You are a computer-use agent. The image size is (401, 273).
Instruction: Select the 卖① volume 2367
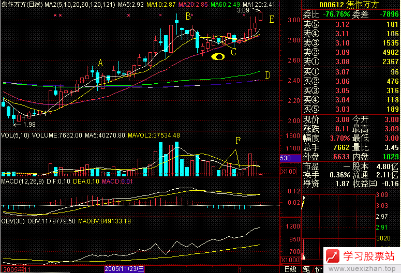391,62
